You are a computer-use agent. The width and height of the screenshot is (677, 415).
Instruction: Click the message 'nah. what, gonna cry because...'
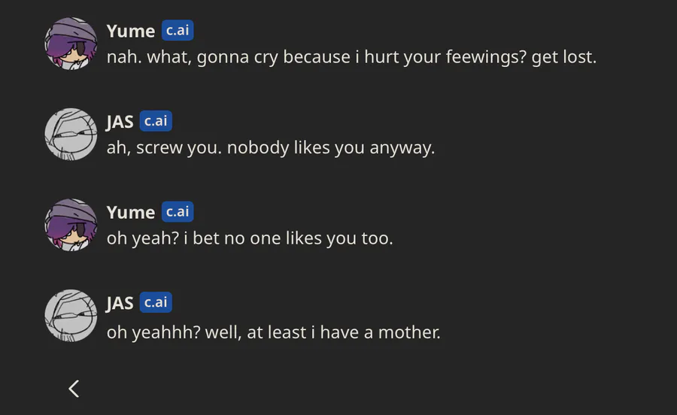coord(351,57)
